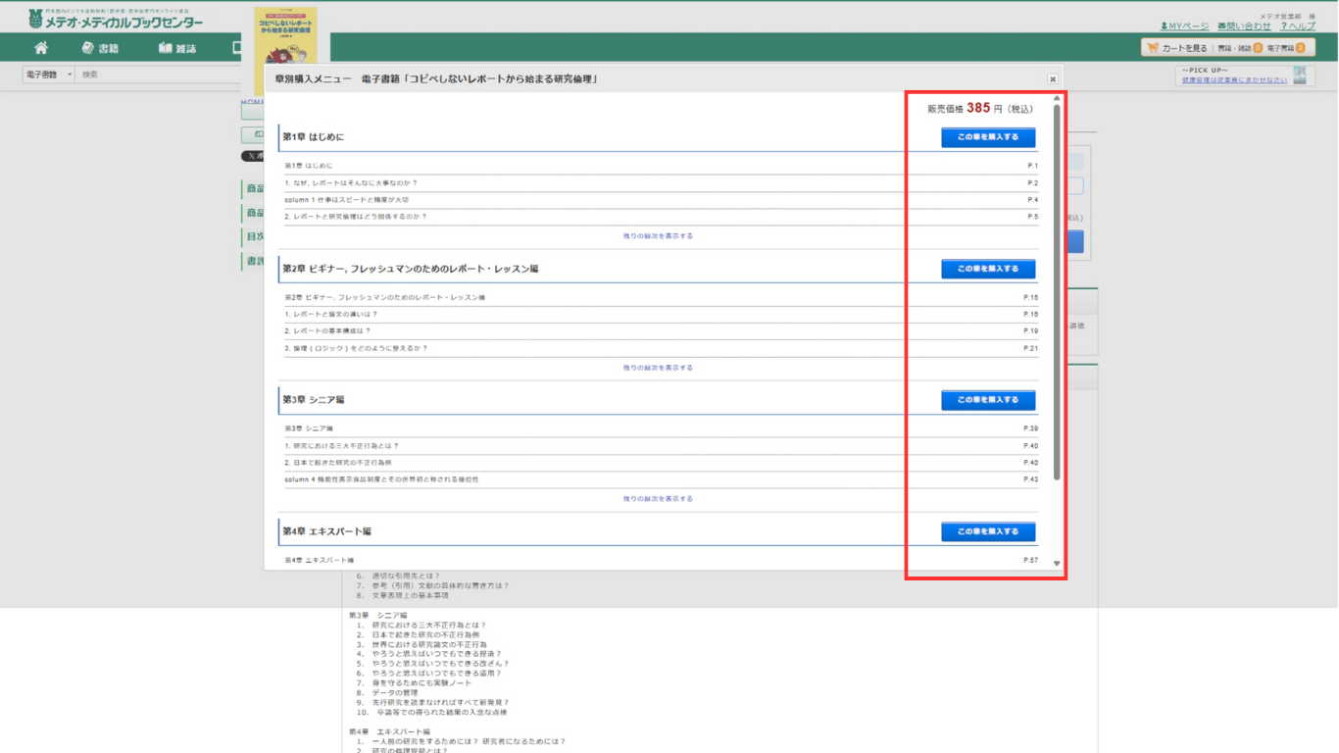Click the 検索 search input field
This screenshot has width=1339, height=753.
coord(157,75)
